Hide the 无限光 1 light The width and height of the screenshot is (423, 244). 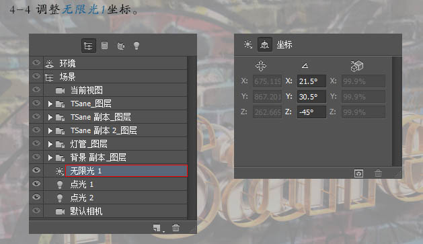[x=36, y=170]
